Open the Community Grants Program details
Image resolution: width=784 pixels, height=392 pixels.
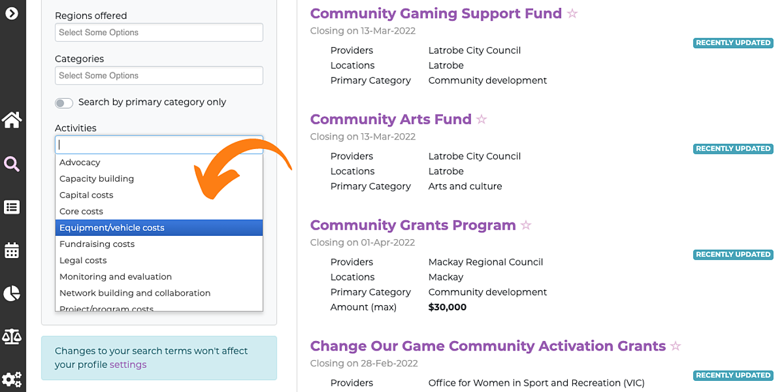[413, 225]
